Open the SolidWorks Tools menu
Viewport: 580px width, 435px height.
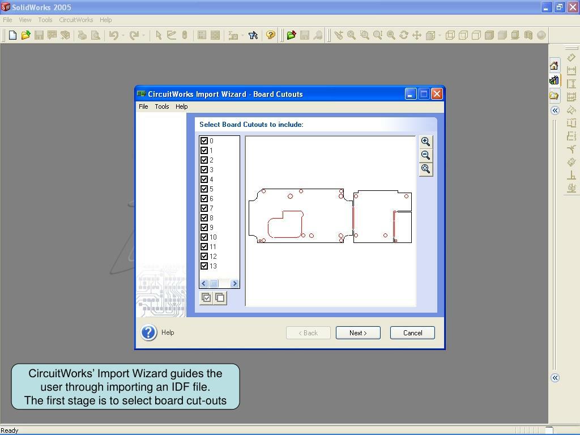pos(45,20)
